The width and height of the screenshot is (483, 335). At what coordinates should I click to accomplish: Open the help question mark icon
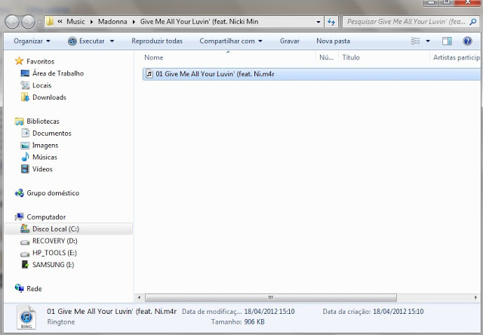click(467, 41)
